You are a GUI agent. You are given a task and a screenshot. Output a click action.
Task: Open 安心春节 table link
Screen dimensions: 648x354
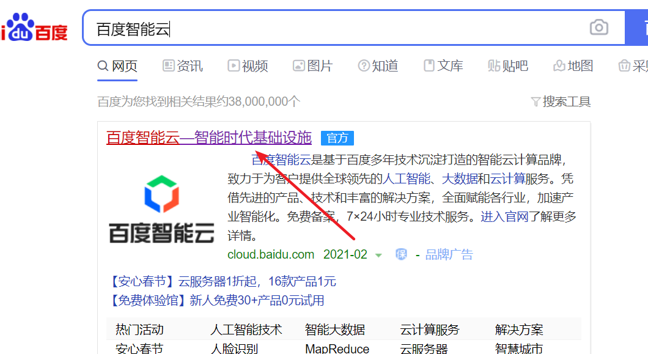(x=139, y=348)
